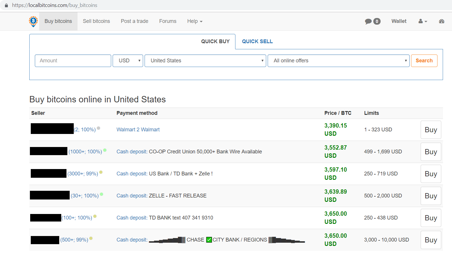452x254 pixels.
Task: Click the Price / BTC column header
Action: [338, 113]
